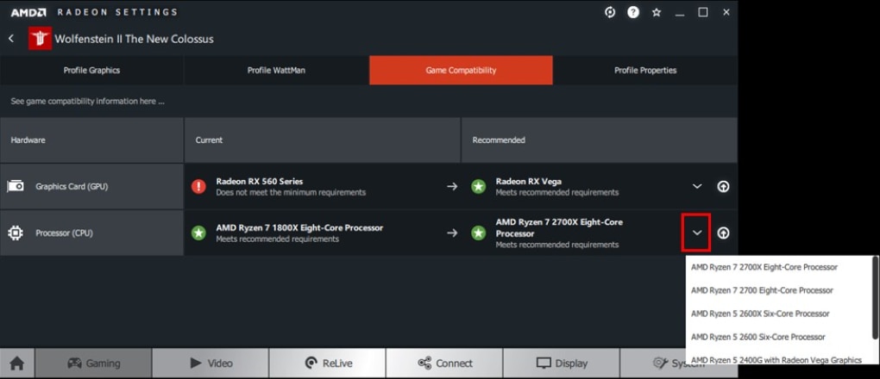Click the Graphics Card hardware icon
880x379 pixels.
point(16,186)
